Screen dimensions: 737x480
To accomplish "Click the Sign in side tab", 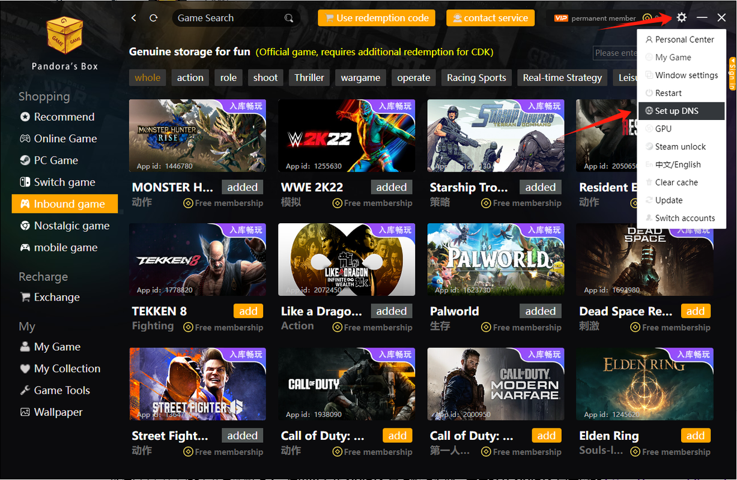I will click(732, 73).
